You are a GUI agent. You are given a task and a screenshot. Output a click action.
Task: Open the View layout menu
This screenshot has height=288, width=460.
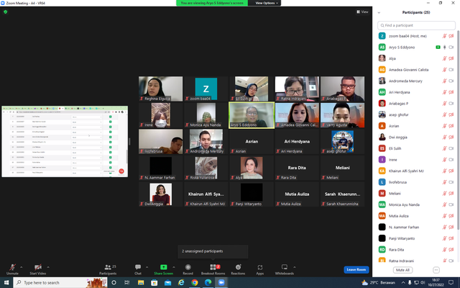[362, 12]
